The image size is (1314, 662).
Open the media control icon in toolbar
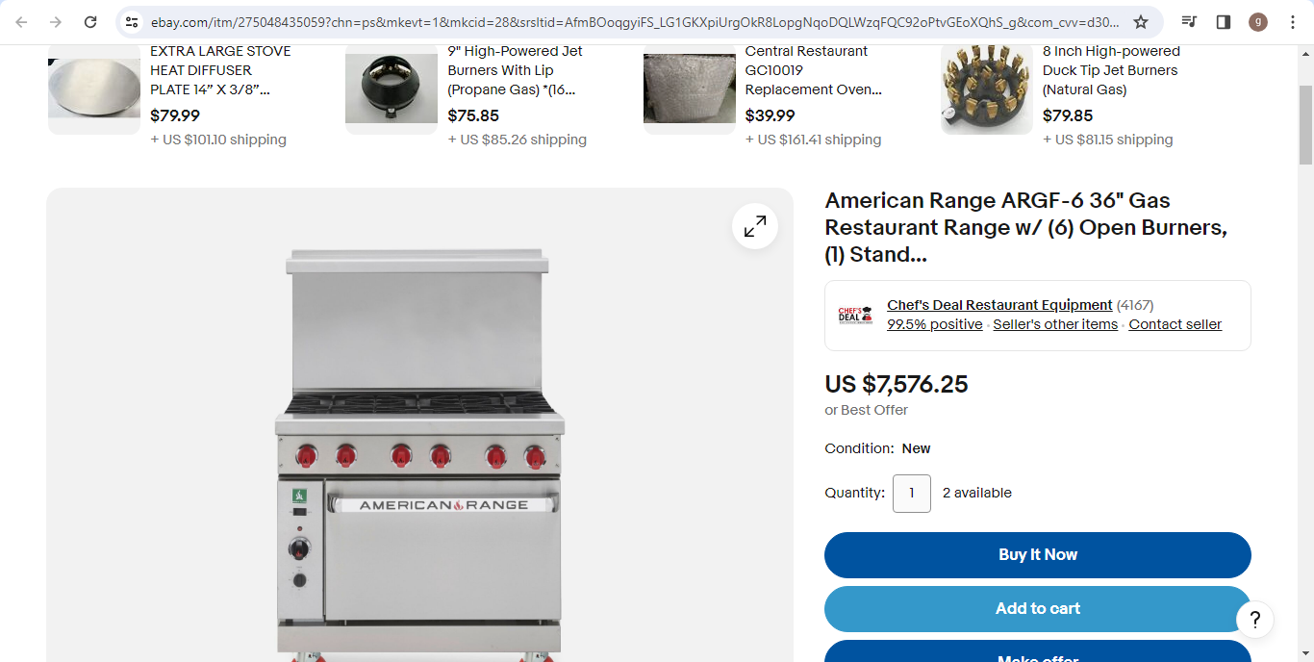(1189, 22)
